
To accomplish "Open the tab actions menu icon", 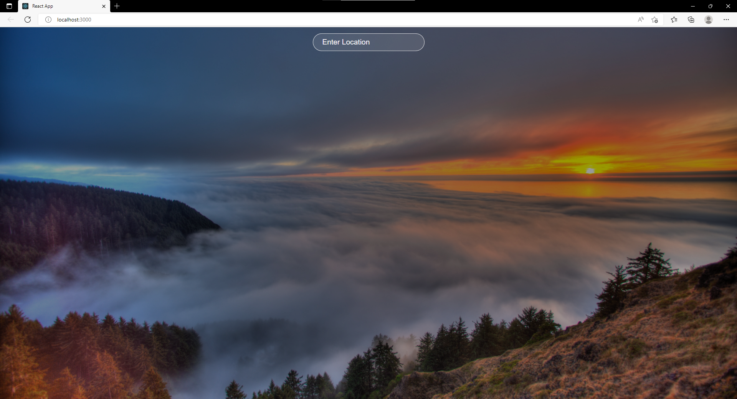I will coord(9,6).
